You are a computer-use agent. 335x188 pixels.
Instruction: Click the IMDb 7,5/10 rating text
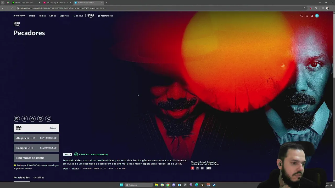(100, 168)
